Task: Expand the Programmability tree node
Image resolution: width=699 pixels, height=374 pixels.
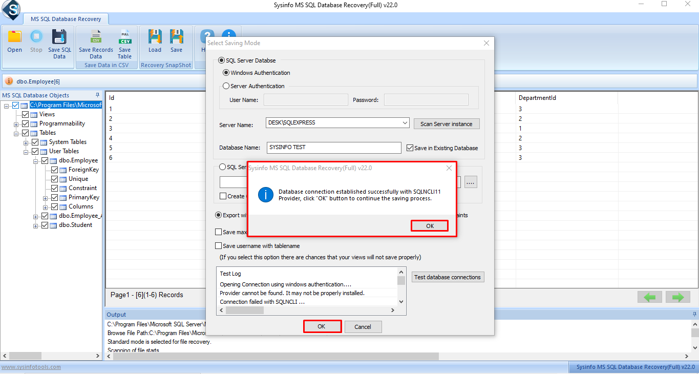Action: point(16,124)
